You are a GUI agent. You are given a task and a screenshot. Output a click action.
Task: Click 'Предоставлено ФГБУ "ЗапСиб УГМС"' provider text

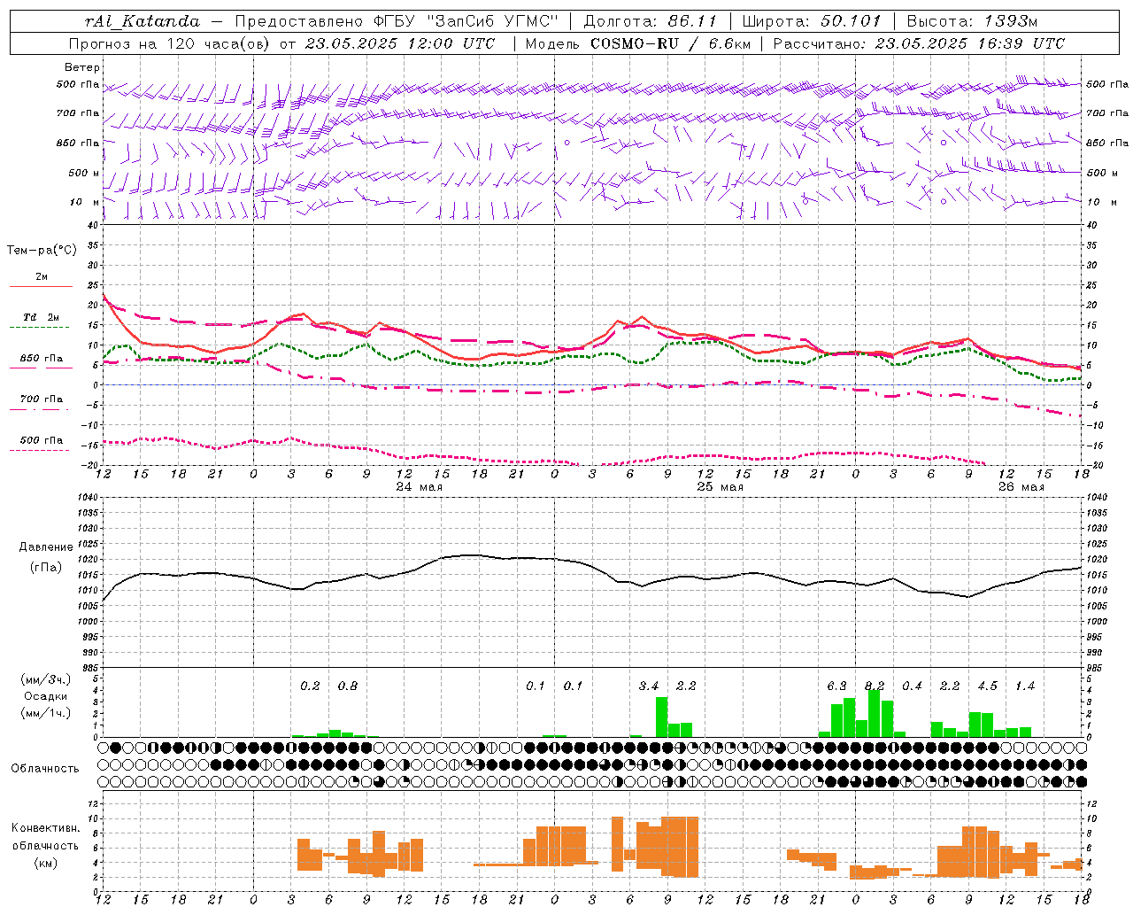[x=397, y=21]
